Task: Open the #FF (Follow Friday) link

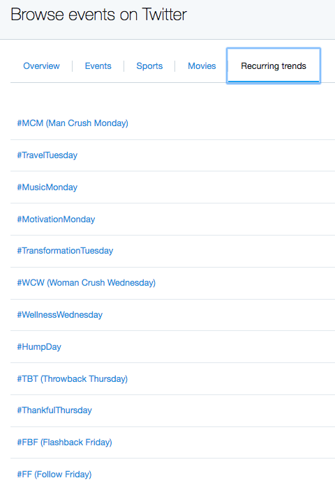Action: click(x=54, y=475)
